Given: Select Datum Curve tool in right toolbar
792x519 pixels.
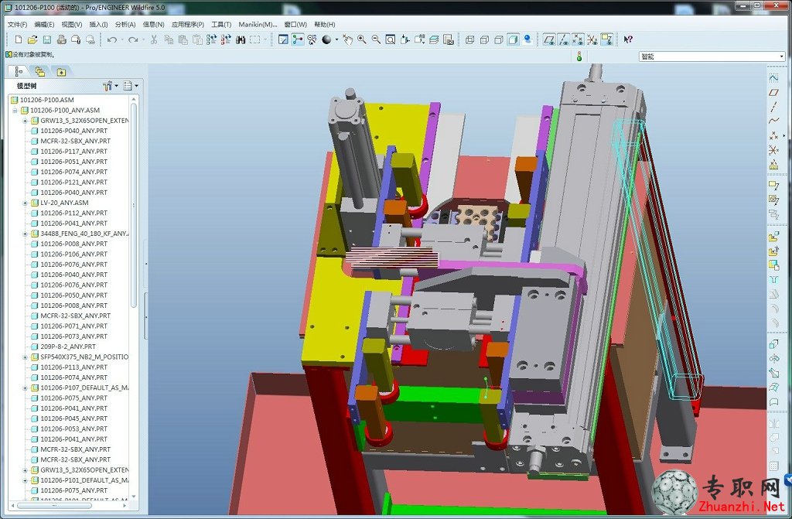Looking at the screenshot, I should [x=773, y=121].
